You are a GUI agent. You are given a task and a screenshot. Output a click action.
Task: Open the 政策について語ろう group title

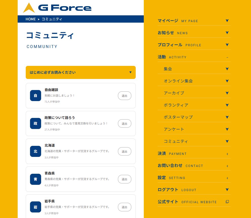[x=60, y=118]
